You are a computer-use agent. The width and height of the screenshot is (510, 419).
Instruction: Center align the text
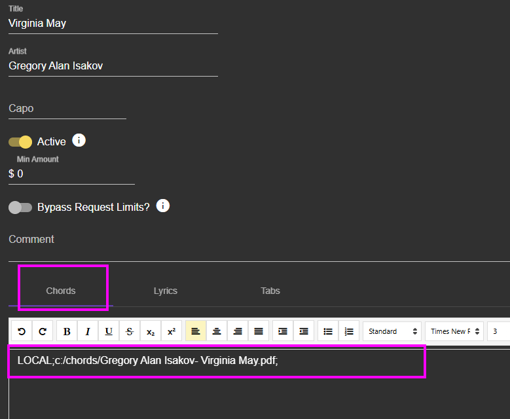217,331
